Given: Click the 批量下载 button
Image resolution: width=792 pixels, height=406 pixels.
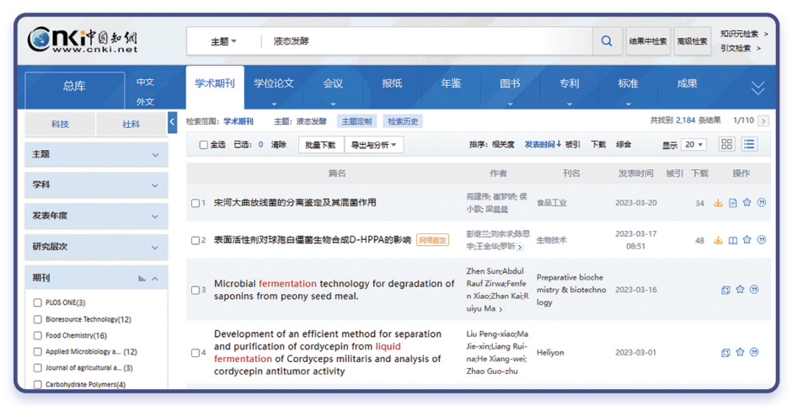Looking at the screenshot, I should (321, 145).
